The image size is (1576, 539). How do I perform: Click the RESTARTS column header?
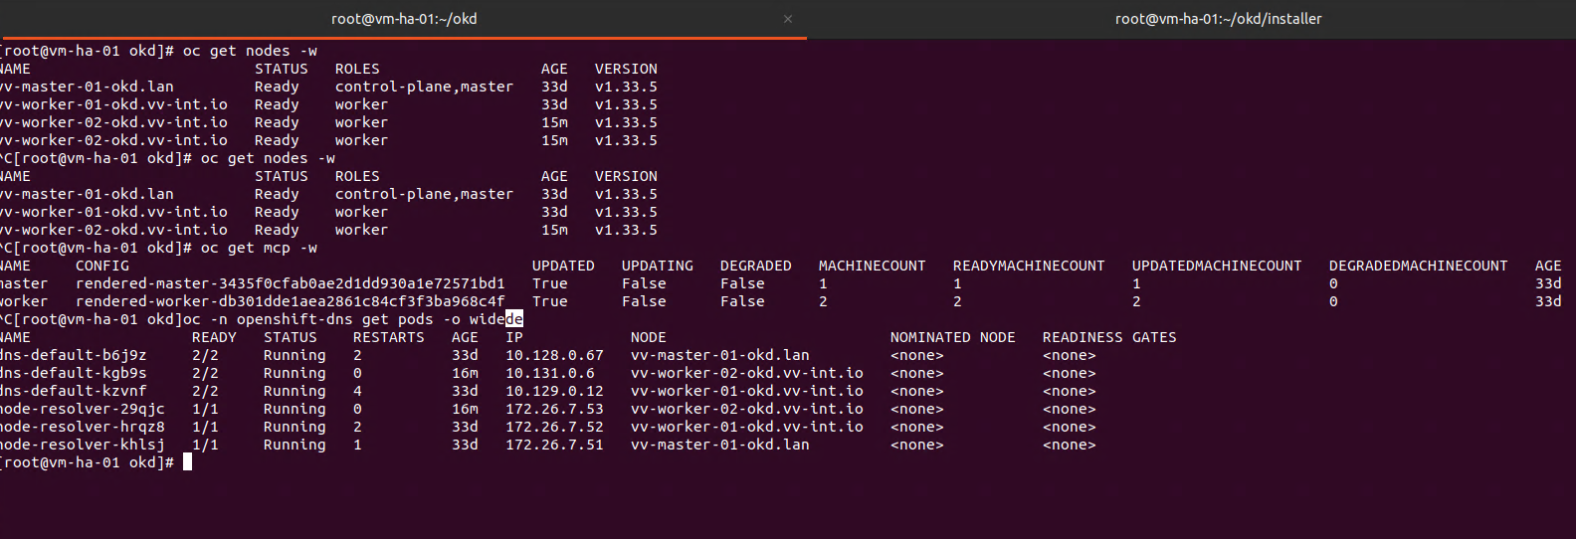(x=388, y=337)
